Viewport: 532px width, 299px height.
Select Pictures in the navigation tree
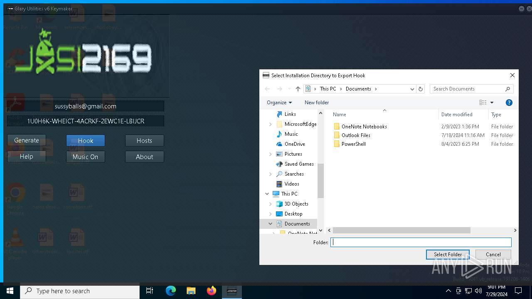tap(293, 154)
